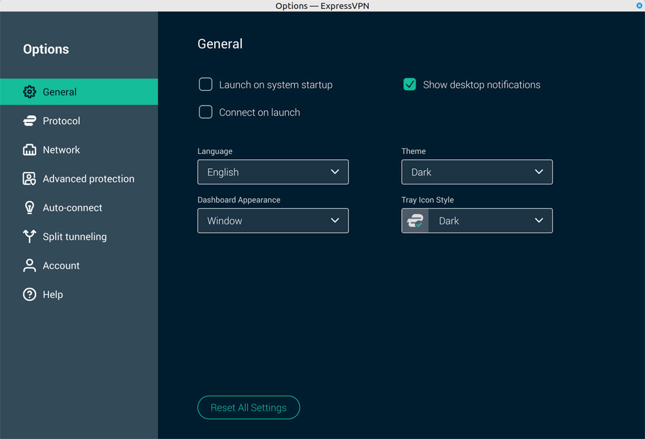Click the 'Connect on launch' label

[x=259, y=112]
